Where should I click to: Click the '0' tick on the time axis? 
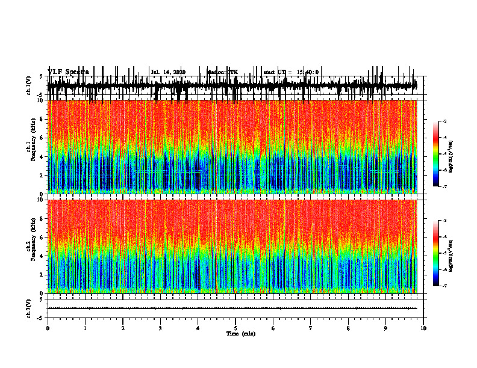click(48, 328)
